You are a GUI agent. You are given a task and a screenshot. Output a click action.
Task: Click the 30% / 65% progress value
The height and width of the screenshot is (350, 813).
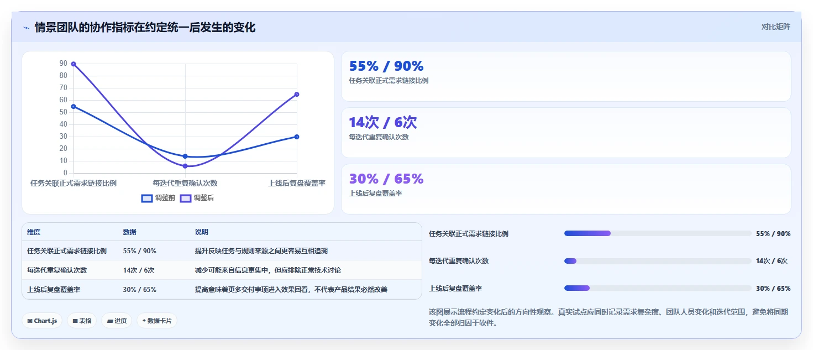[x=773, y=289]
